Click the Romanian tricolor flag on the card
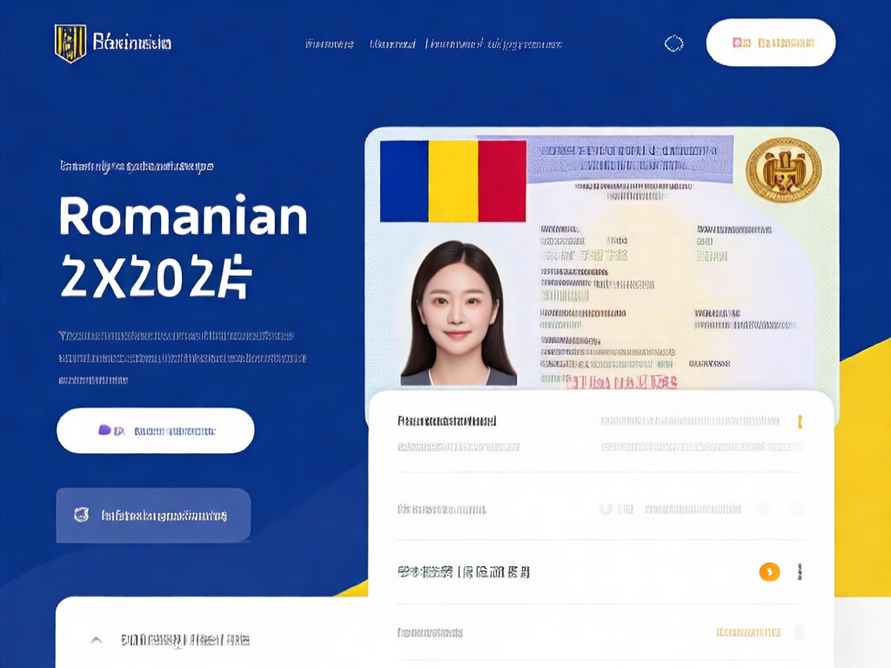The image size is (891, 668). click(x=452, y=181)
